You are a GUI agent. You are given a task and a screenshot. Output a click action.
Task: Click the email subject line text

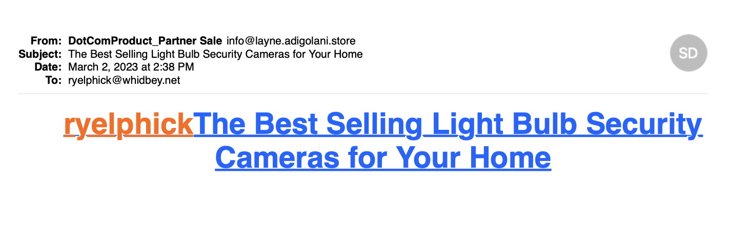215,54
